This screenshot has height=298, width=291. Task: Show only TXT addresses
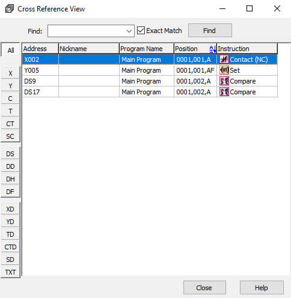10,272
